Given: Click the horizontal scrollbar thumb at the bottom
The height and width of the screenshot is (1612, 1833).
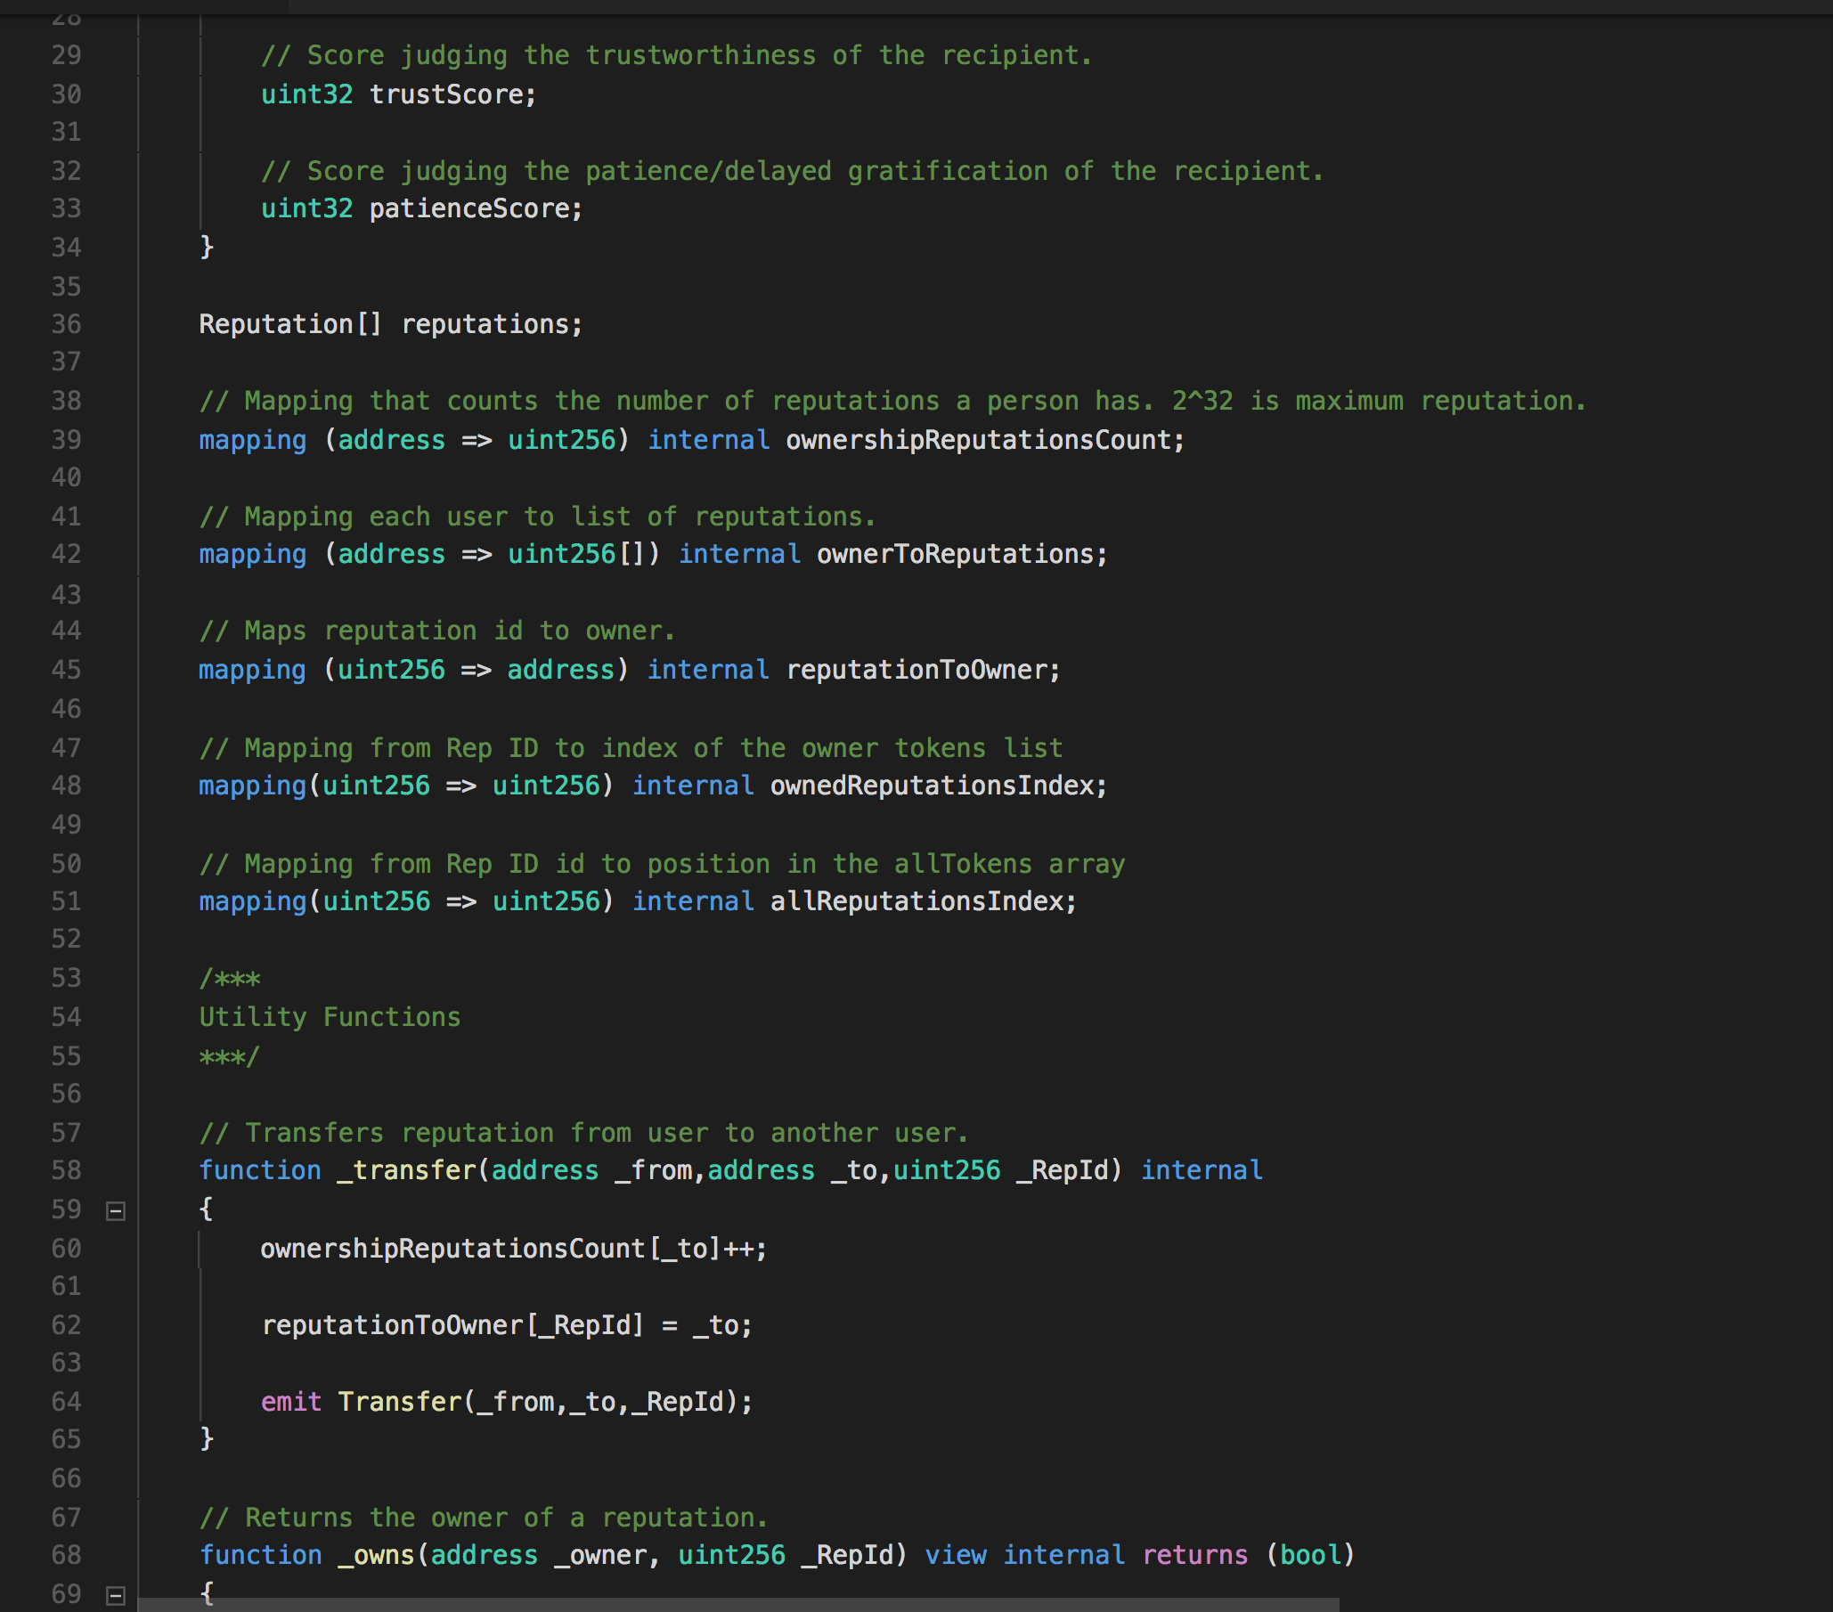Looking at the screenshot, I should click(x=738, y=1604).
